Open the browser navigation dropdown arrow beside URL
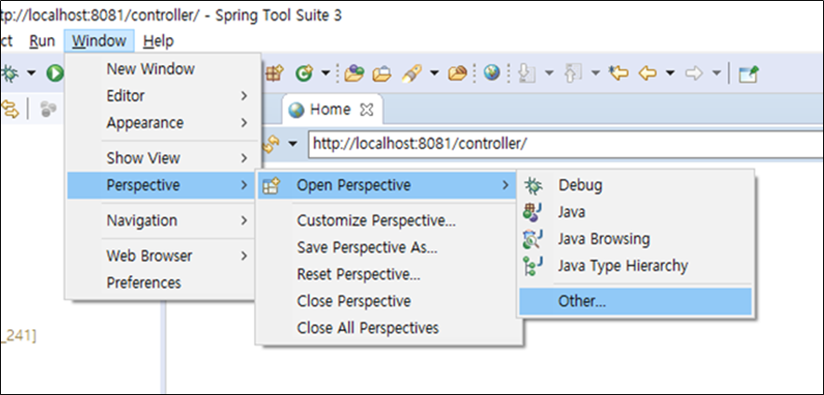The image size is (824, 395). pos(293,143)
